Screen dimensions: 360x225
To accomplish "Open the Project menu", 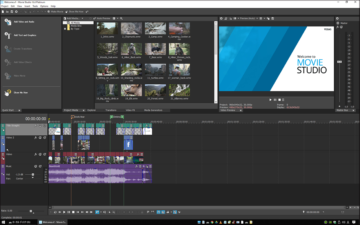I will tap(5, 6).
